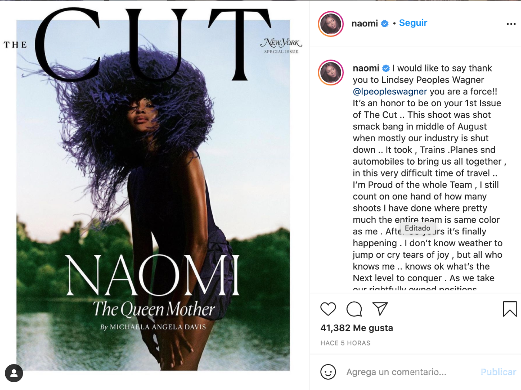Open the three-dot more options menu
The image size is (521, 390).
pos(511,24)
